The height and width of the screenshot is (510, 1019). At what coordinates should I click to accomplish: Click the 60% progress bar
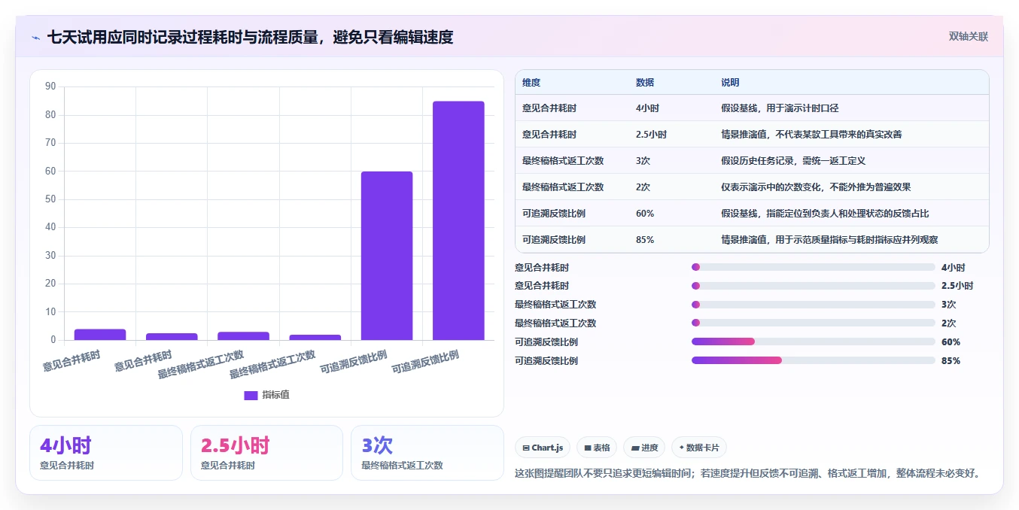click(x=813, y=342)
